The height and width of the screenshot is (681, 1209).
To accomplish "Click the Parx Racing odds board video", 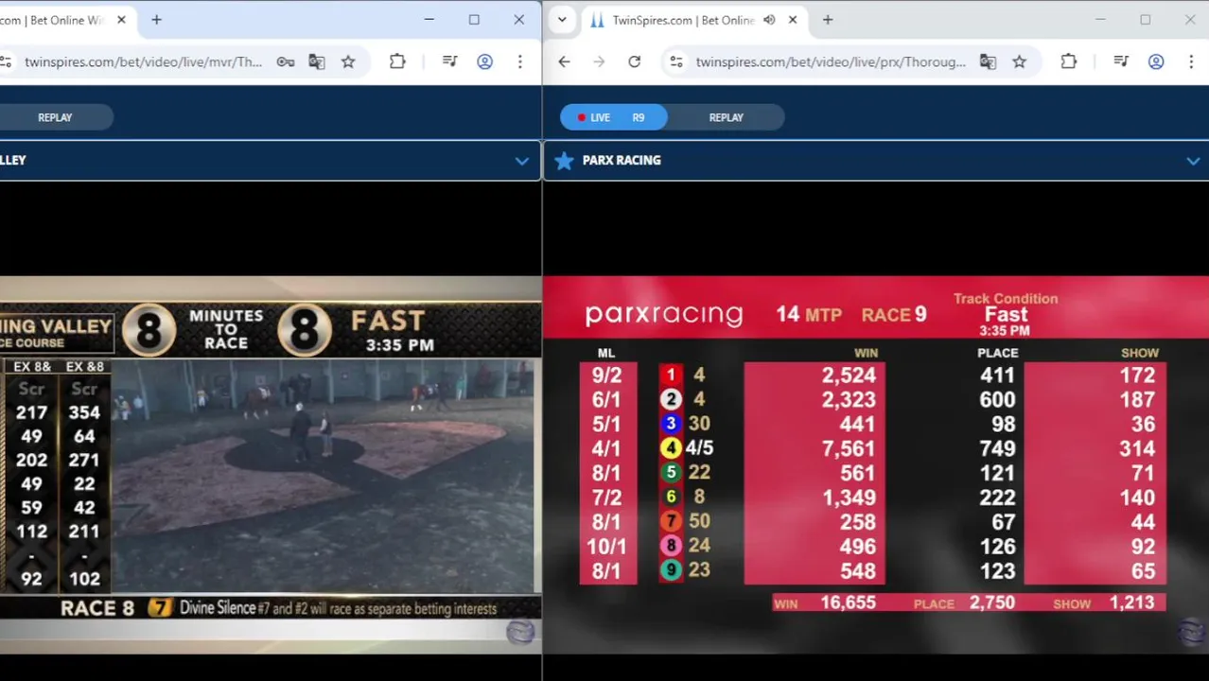I will click(876, 463).
